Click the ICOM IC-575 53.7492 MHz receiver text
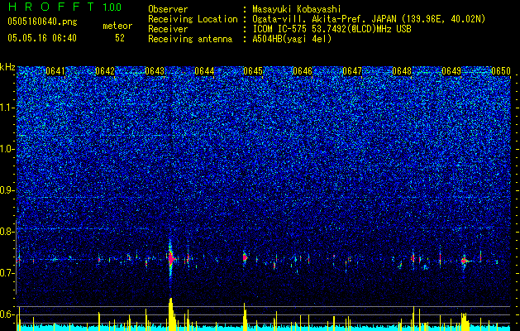The width and height of the screenshot is (520, 331). [332, 29]
